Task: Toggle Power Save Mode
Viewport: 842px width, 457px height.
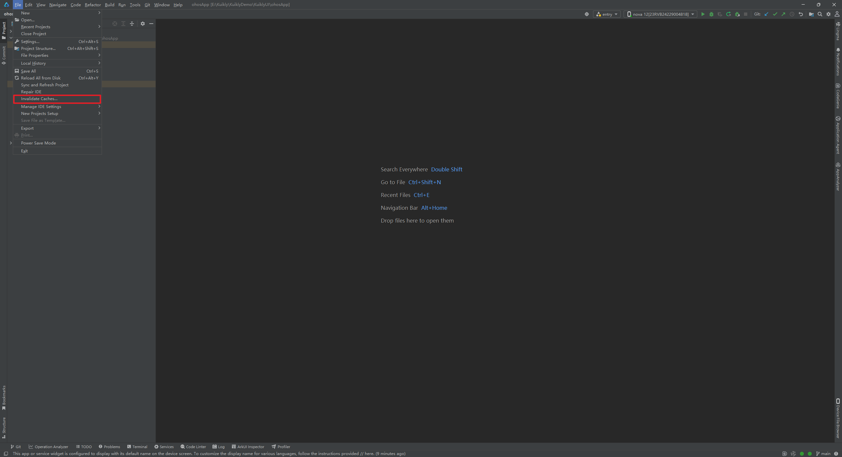Action: tap(38, 143)
